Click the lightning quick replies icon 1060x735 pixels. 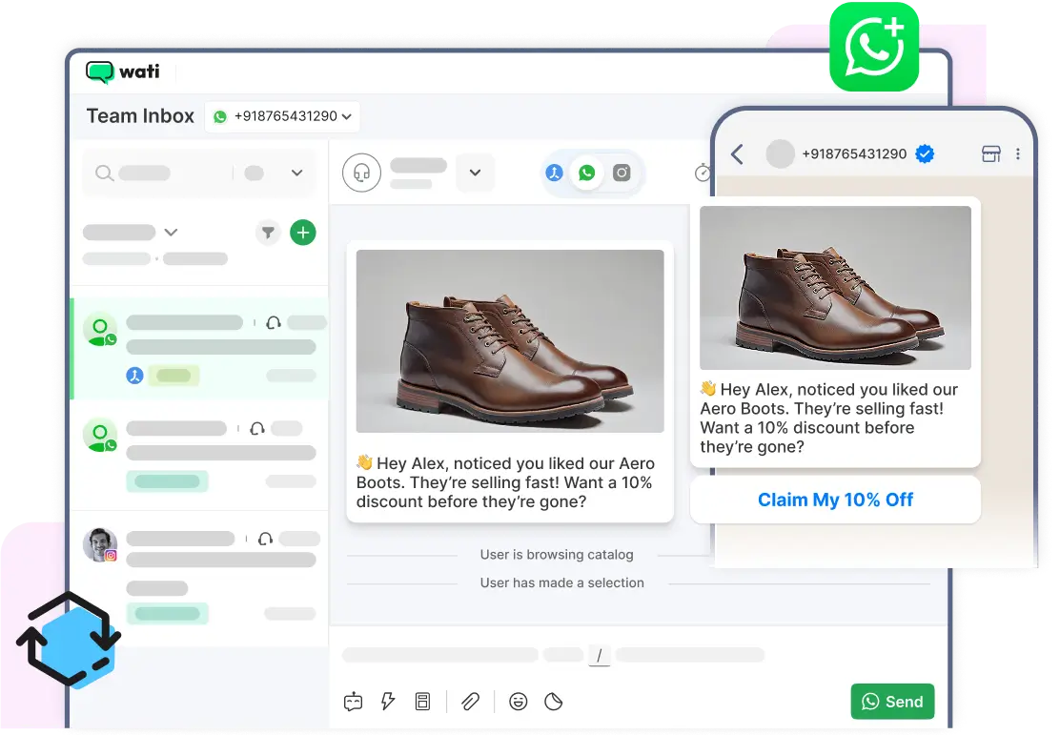click(388, 702)
